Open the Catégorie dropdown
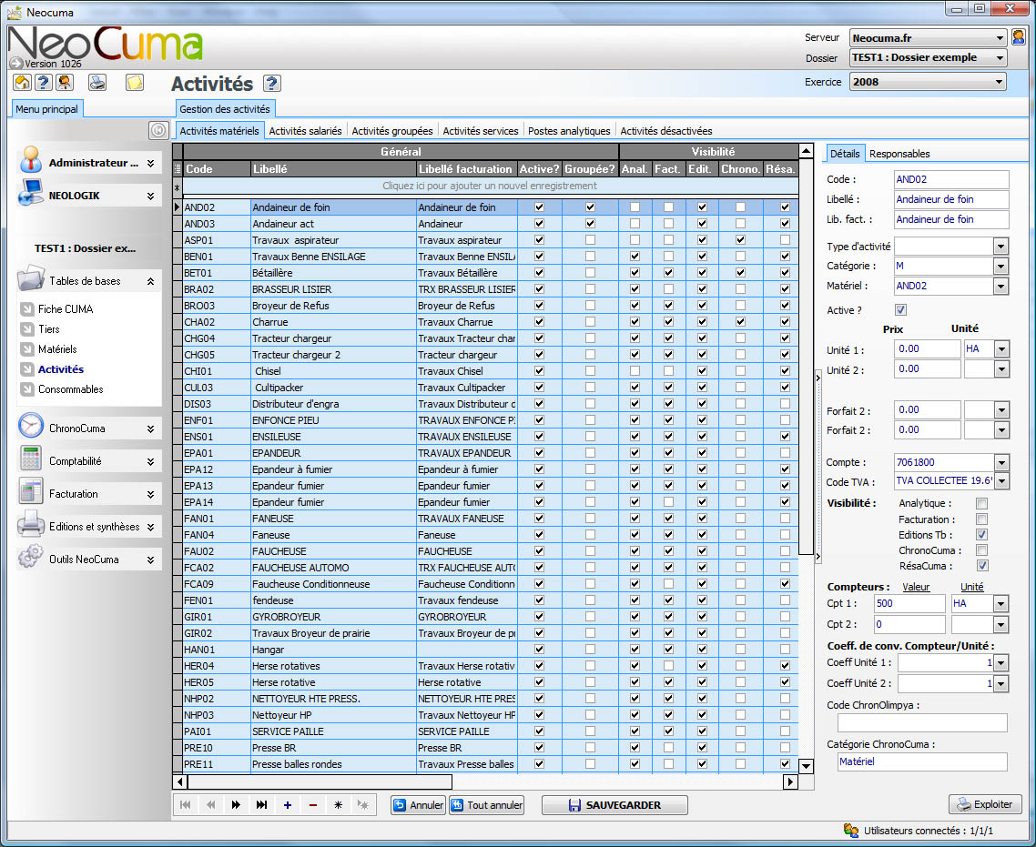 click(1001, 266)
